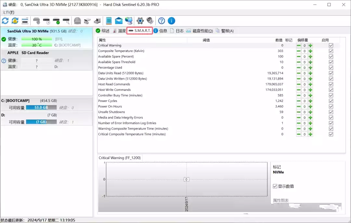Image resolution: width=351 pixels, height=223 pixels.
Task: Click the refresh disk information icon
Action: click(x=5, y=21)
